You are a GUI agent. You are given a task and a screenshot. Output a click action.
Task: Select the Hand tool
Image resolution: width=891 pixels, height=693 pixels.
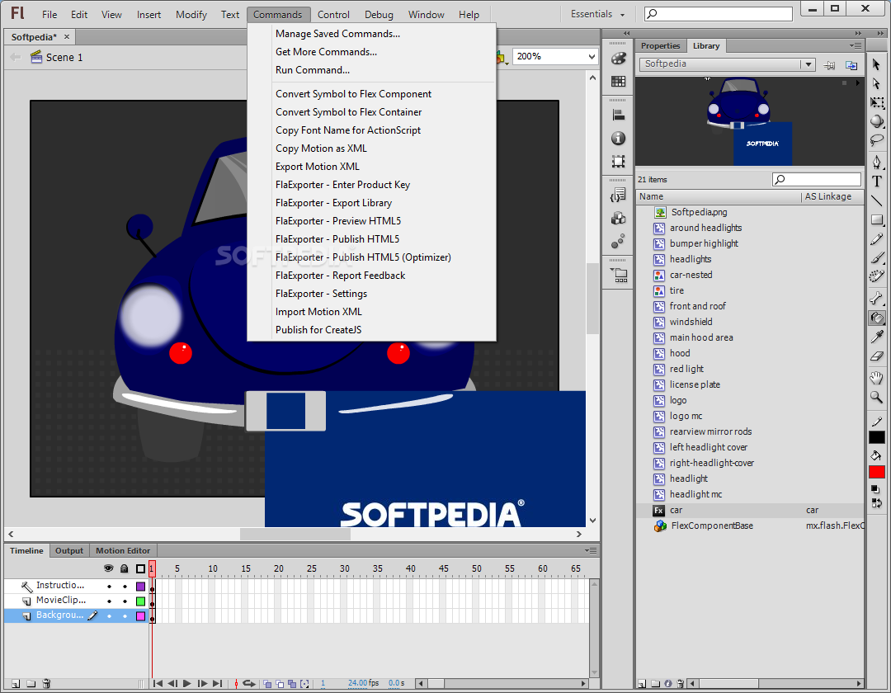(x=877, y=379)
